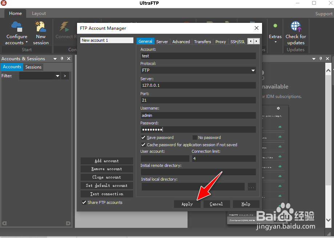
Task: Open the Accounts & Sessions panel options menu
Action: (55, 59)
